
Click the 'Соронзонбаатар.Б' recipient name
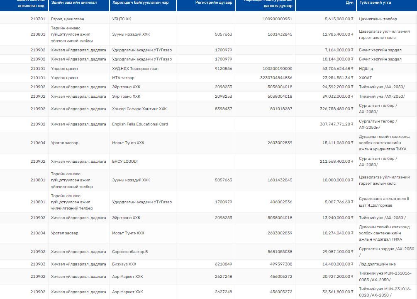pos(130,252)
